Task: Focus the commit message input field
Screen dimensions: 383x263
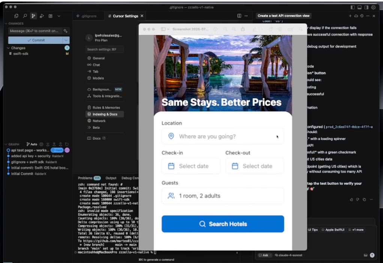Action: click(x=35, y=31)
